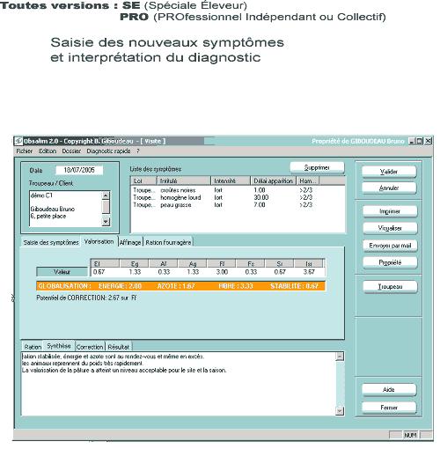Open the Diagnostic rapide menu
The width and height of the screenshot is (440, 449).
click(x=108, y=151)
